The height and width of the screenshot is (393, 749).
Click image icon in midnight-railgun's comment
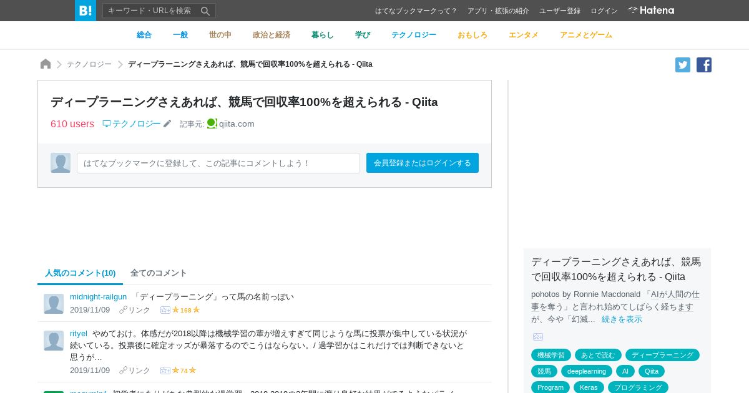pyautogui.click(x=165, y=310)
